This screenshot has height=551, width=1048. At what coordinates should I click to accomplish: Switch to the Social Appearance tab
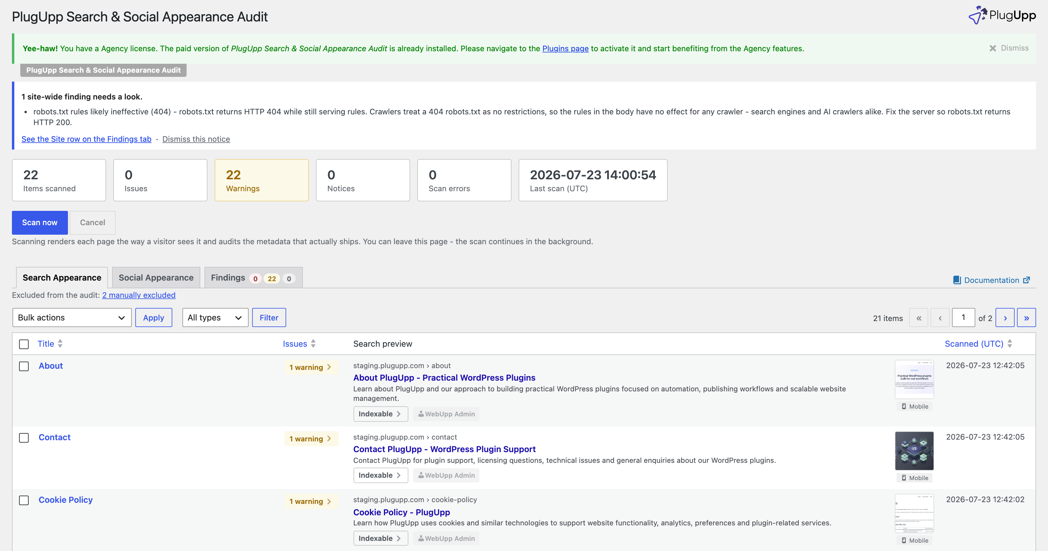156,278
